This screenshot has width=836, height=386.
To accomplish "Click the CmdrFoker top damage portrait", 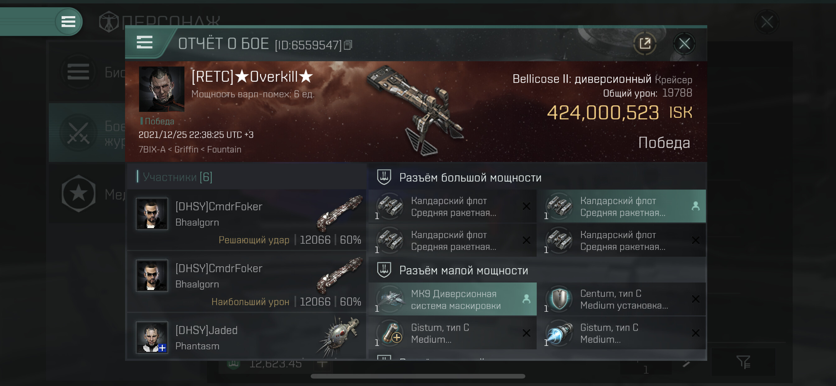I will (152, 276).
